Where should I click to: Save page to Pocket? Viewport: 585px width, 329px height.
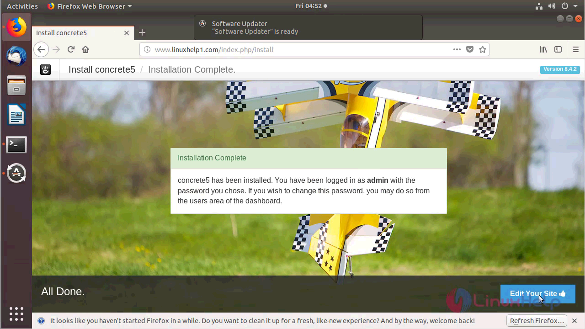coord(470,49)
